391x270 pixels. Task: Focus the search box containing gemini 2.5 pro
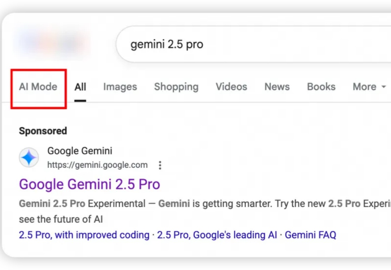(253, 44)
